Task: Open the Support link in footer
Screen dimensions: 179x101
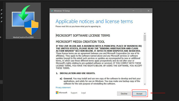Action: click(x=74, y=93)
